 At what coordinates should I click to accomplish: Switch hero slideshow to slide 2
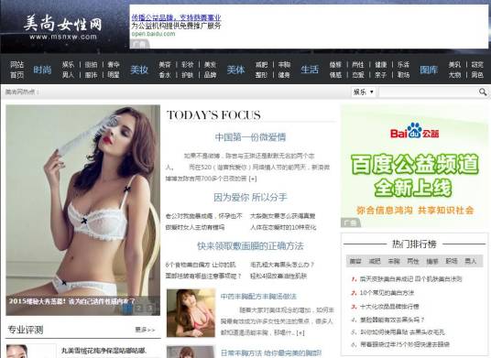[138, 309]
